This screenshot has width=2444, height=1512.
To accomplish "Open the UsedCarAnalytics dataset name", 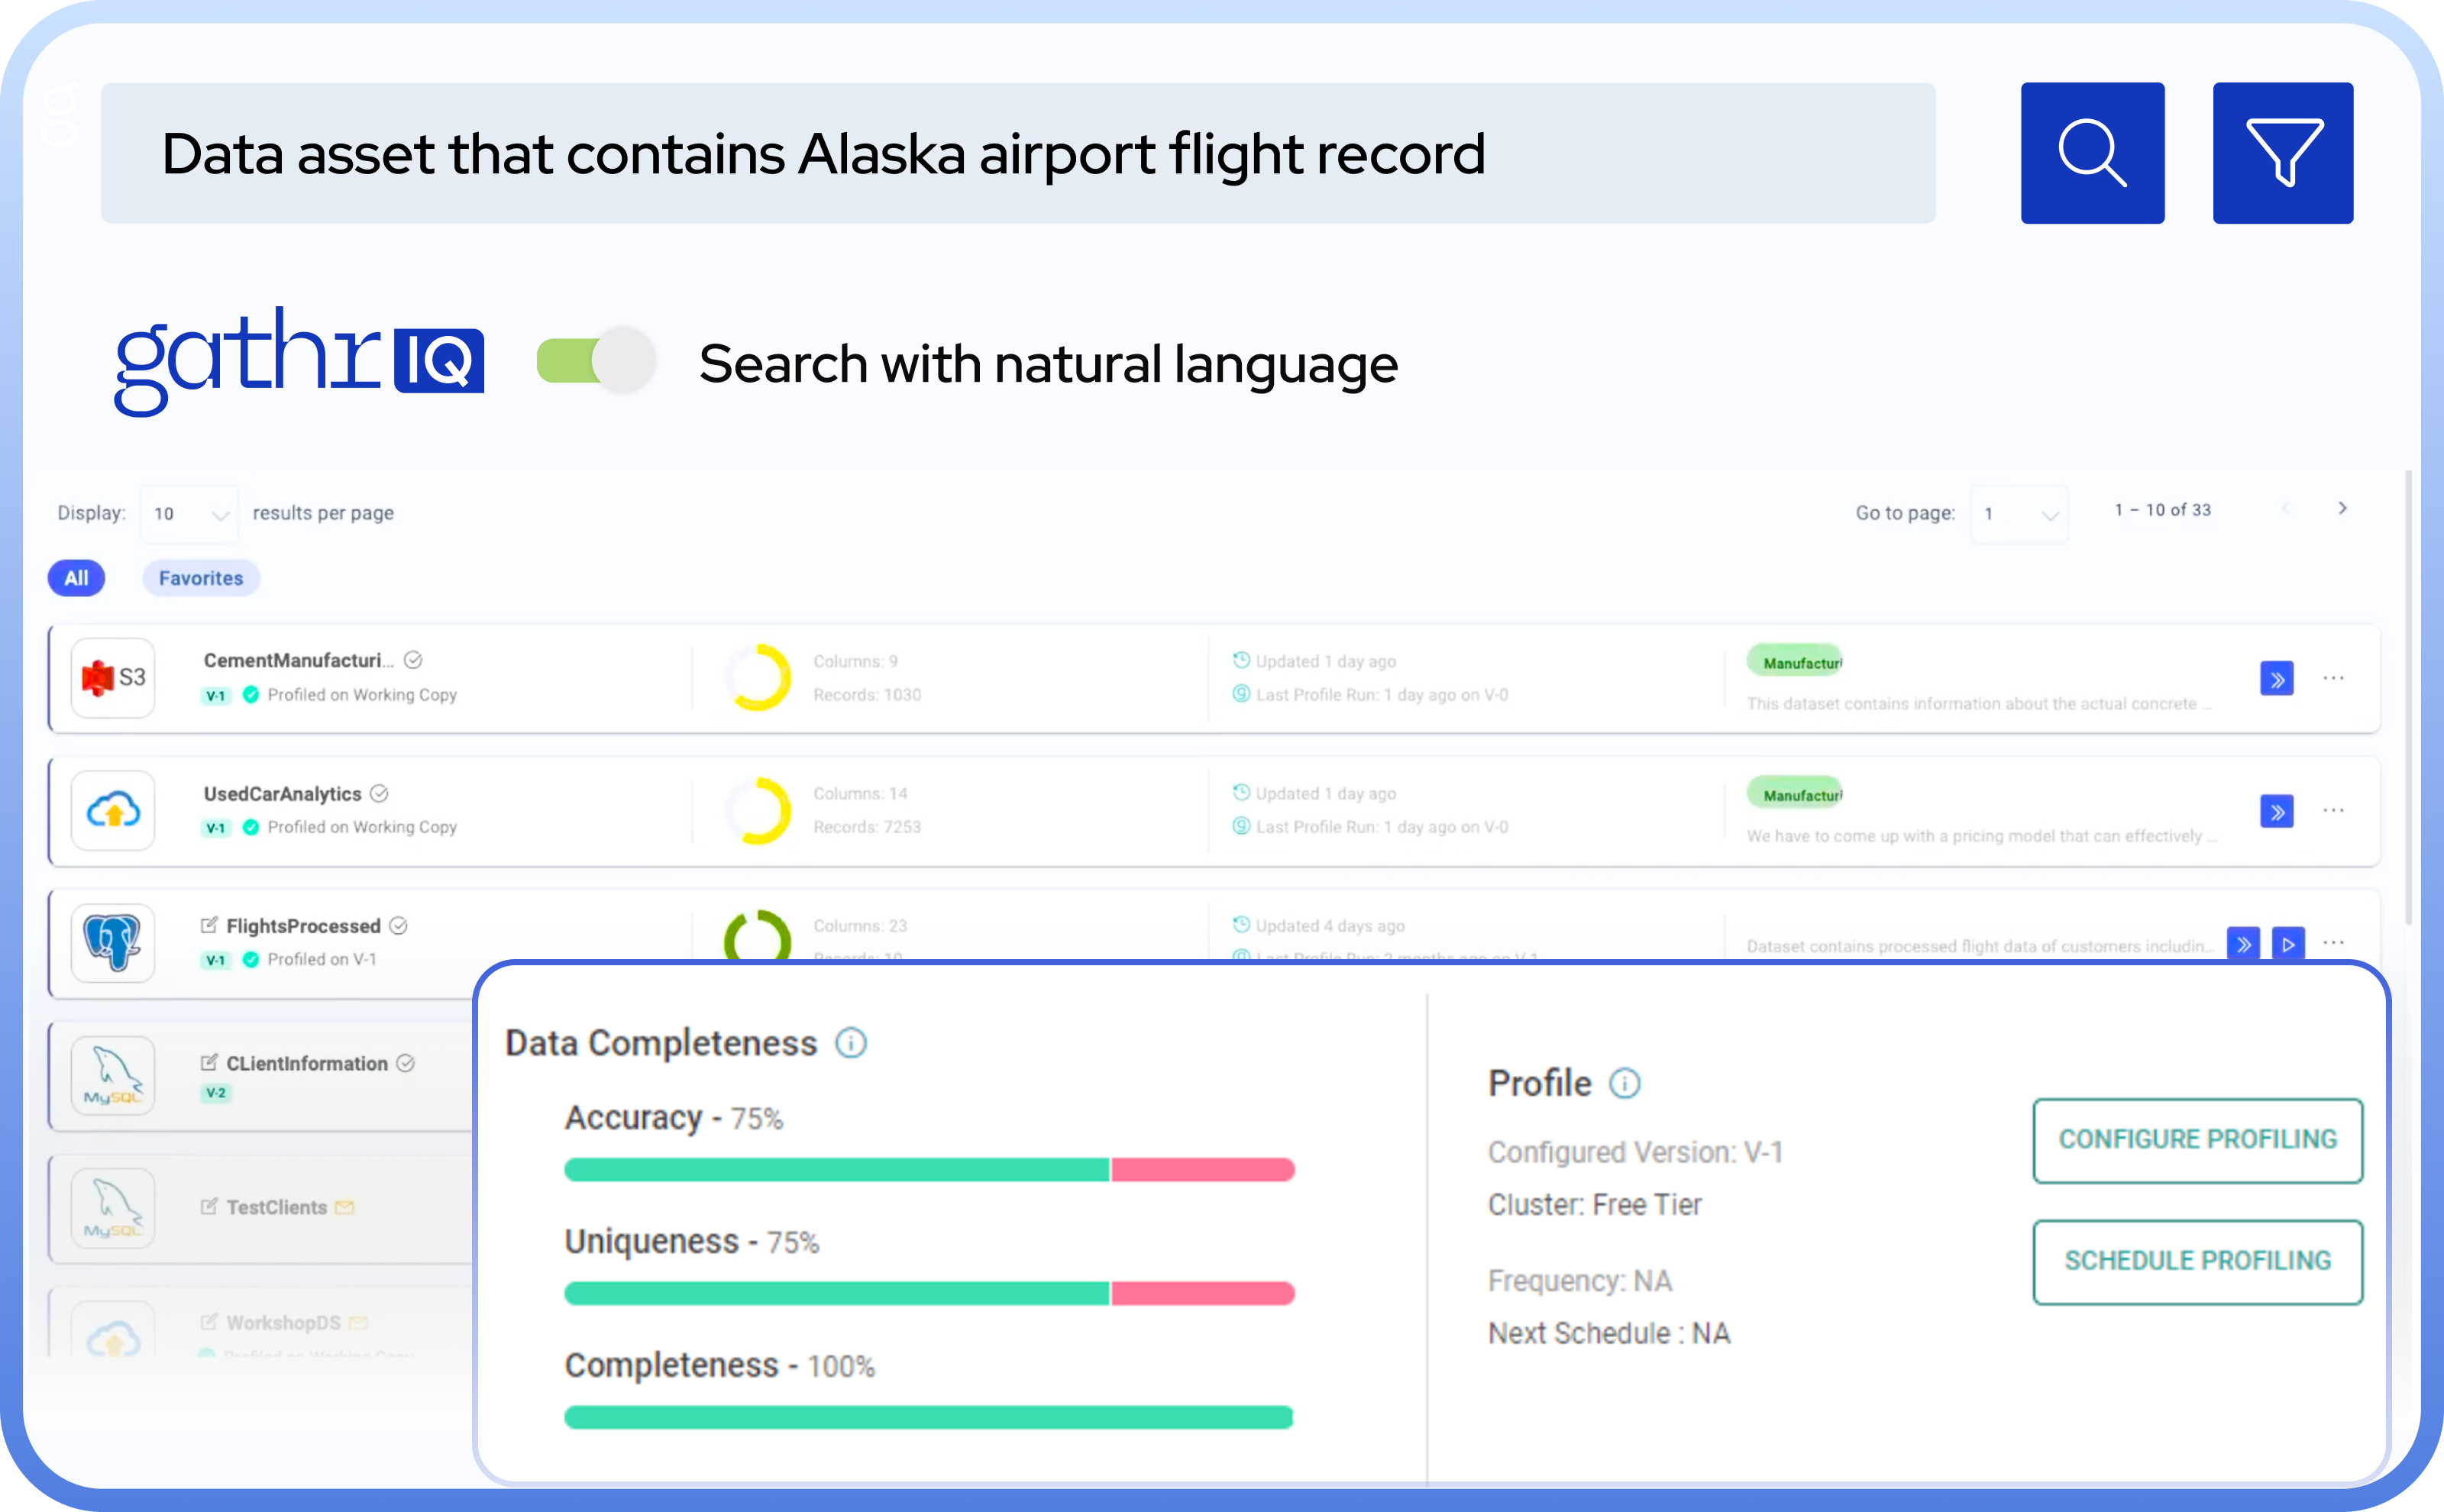I will tap(282, 794).
